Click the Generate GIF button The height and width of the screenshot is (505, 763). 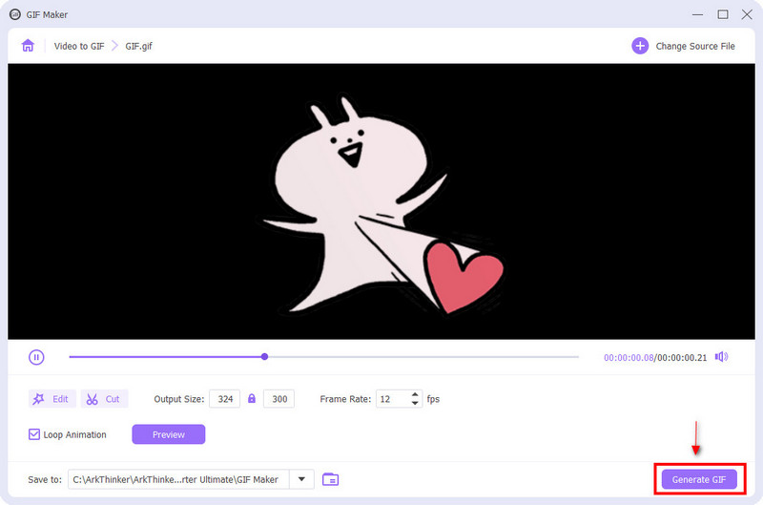pos(699,479)
